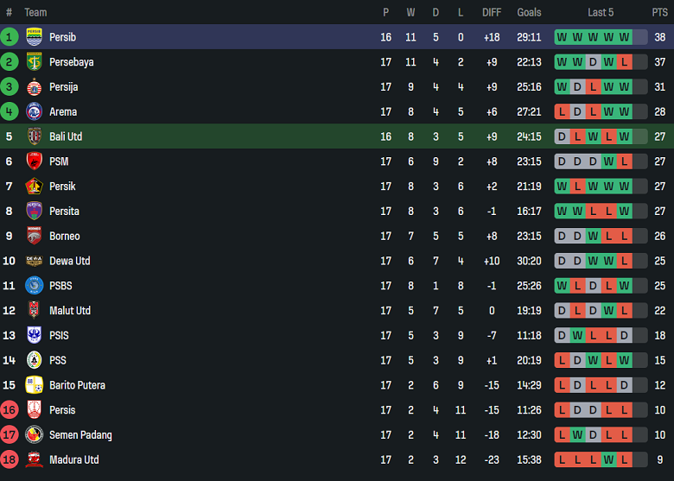
Task: Click the PSM club logo
Action: point(35,161)
